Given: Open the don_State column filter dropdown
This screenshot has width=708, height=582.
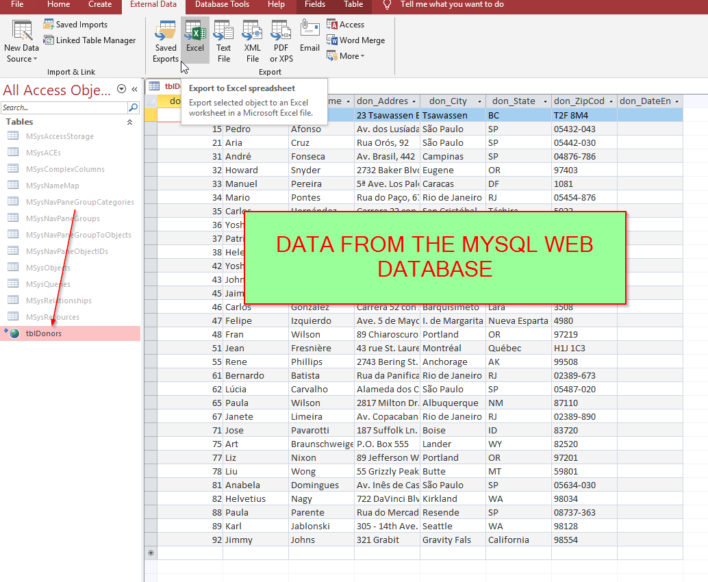Looking at the screenshot, I should (545, 101).
